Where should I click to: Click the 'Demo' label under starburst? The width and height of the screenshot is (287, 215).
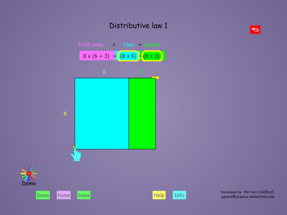pos(29,183)
